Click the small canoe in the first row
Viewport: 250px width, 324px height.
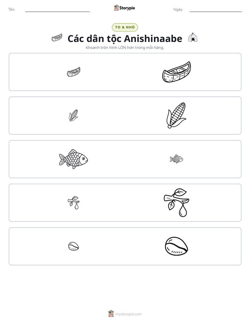(x=74, y=72)
